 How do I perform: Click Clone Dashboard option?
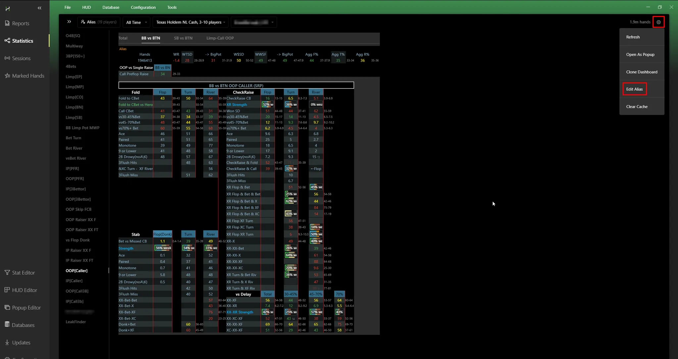coord(642,72)
